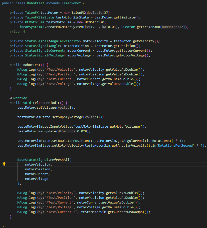
Task: Click StatusSignal<Angle> type in motorPosition declaration
Action: coord(43,46)
